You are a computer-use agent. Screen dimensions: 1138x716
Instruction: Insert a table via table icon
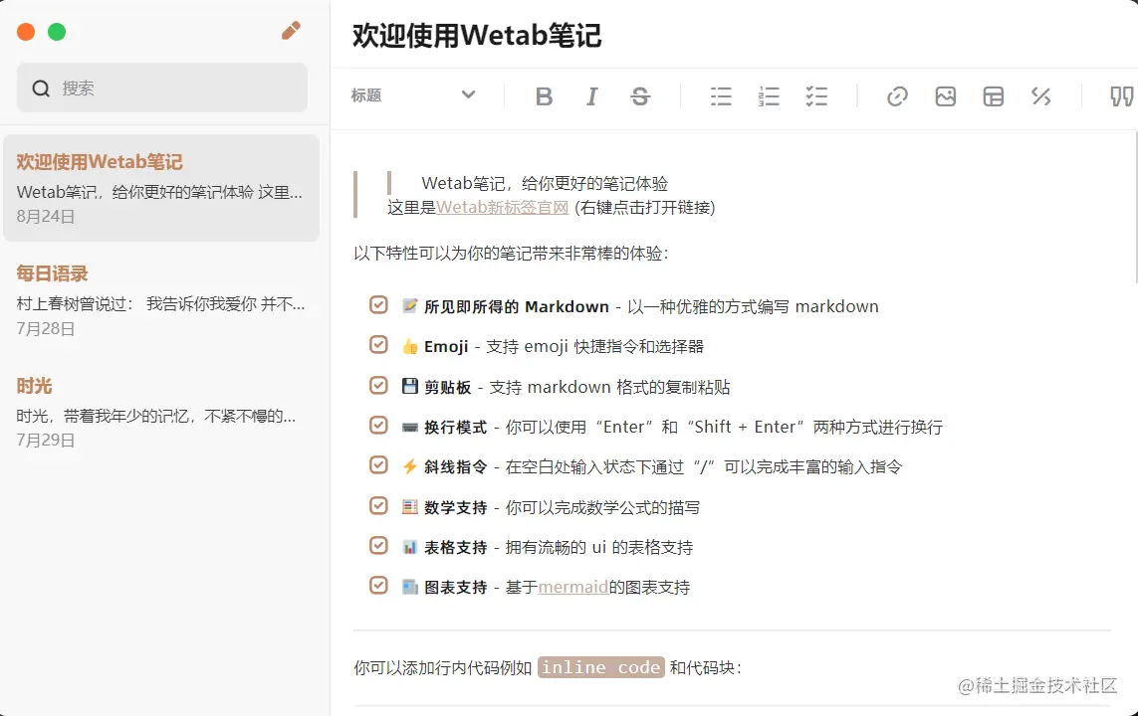tap(994, 96)
